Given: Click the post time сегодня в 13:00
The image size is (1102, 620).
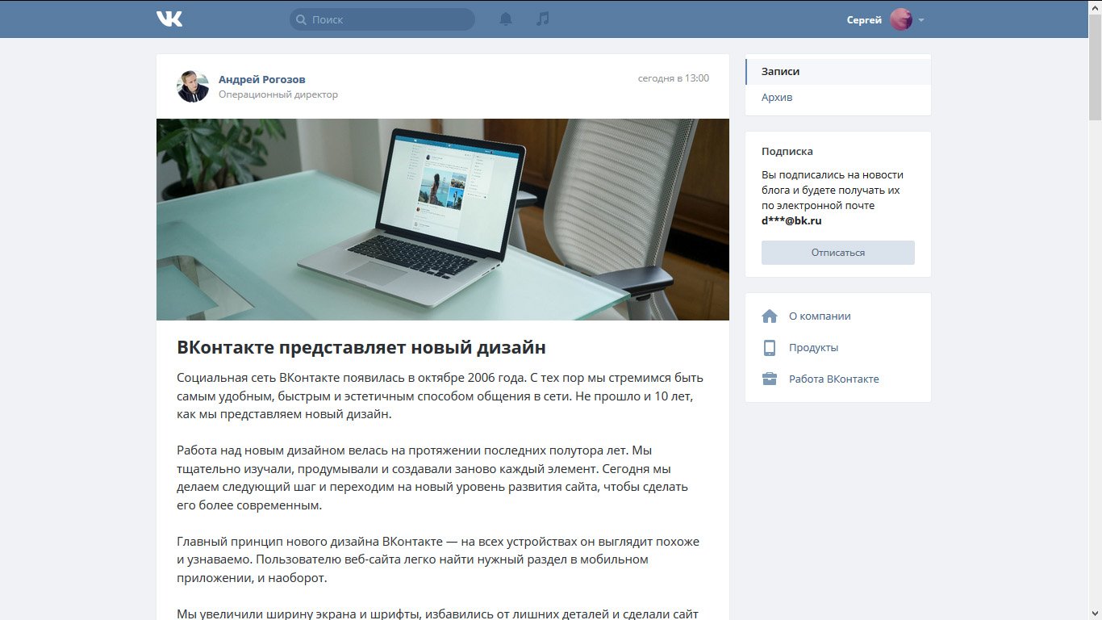Looking at the screenshot, I should (x=674, y=78).
